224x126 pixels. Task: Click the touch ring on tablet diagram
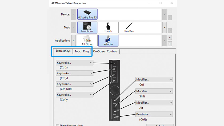pyautogui.click(x=115, y=91)
